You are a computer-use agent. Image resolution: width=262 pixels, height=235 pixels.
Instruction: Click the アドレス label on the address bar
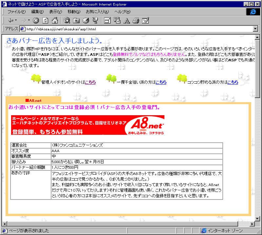pyautogui.click(x=11, y=29)
